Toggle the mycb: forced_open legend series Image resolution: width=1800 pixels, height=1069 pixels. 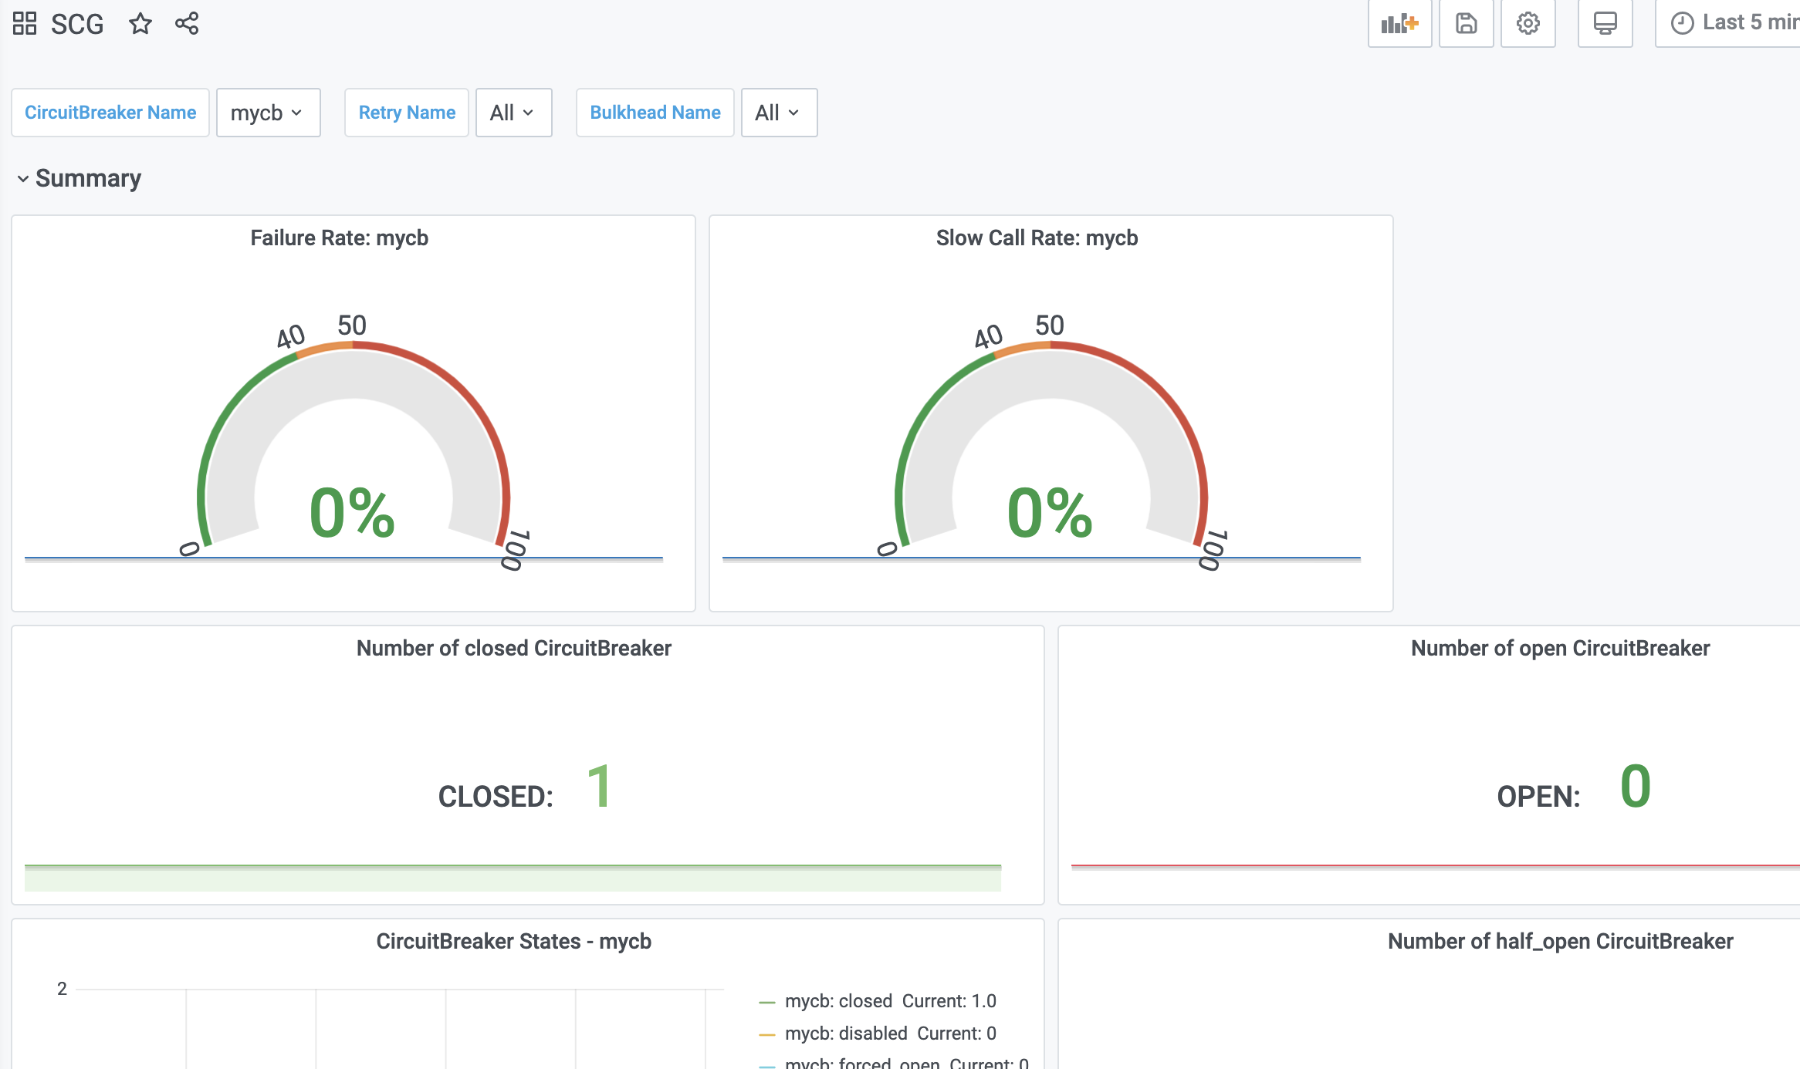[x=861, y=1063]
